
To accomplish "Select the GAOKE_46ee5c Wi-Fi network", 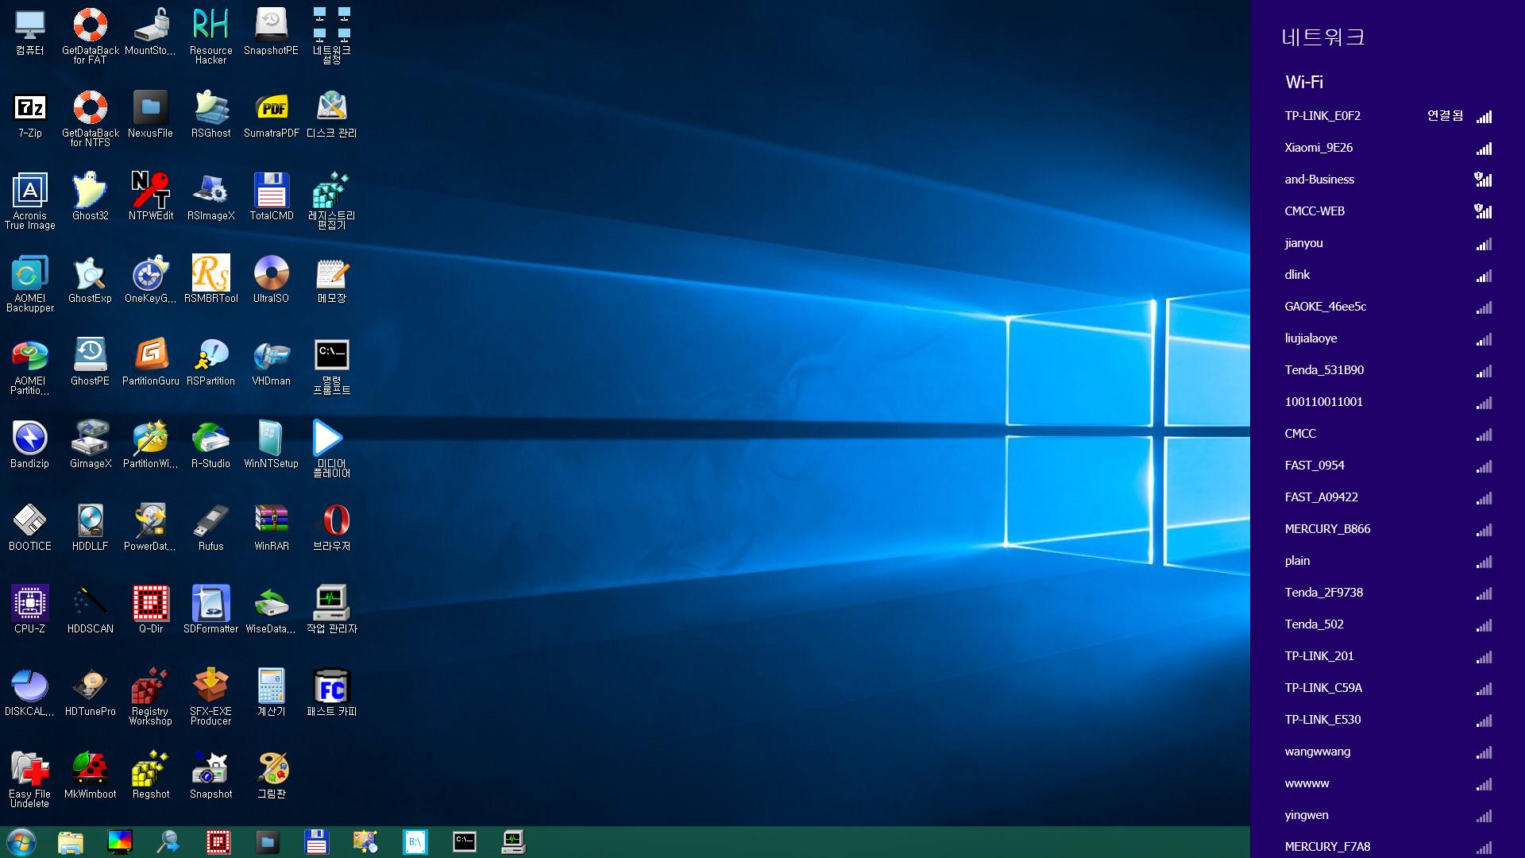I will 1388,307.
